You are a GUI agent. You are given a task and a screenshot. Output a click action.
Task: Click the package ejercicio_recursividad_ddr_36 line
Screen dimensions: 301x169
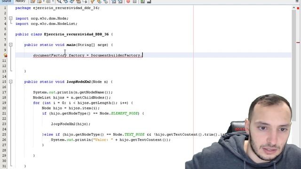click(57, 8)
